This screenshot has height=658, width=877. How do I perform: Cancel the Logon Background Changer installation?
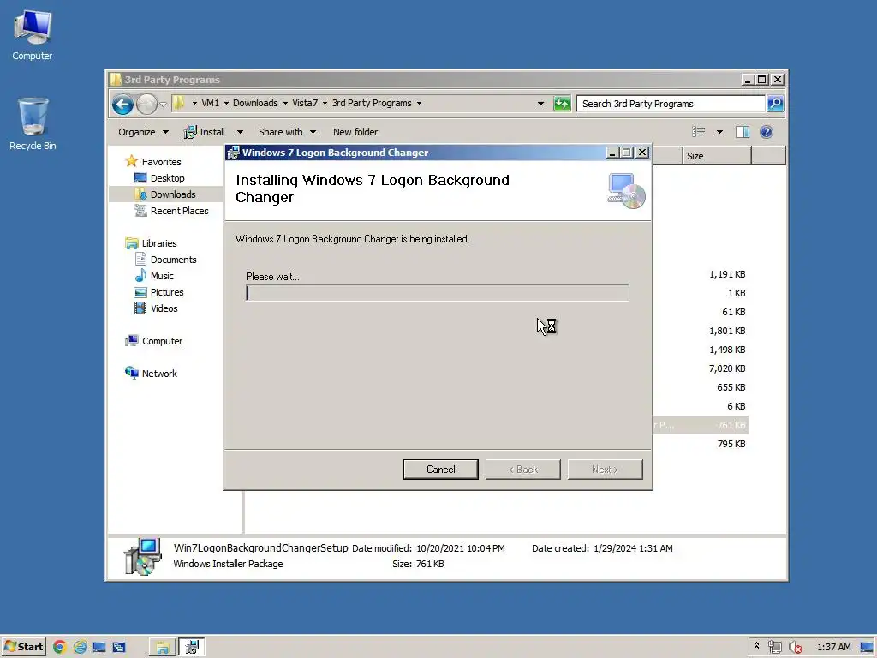pos(441,469)
